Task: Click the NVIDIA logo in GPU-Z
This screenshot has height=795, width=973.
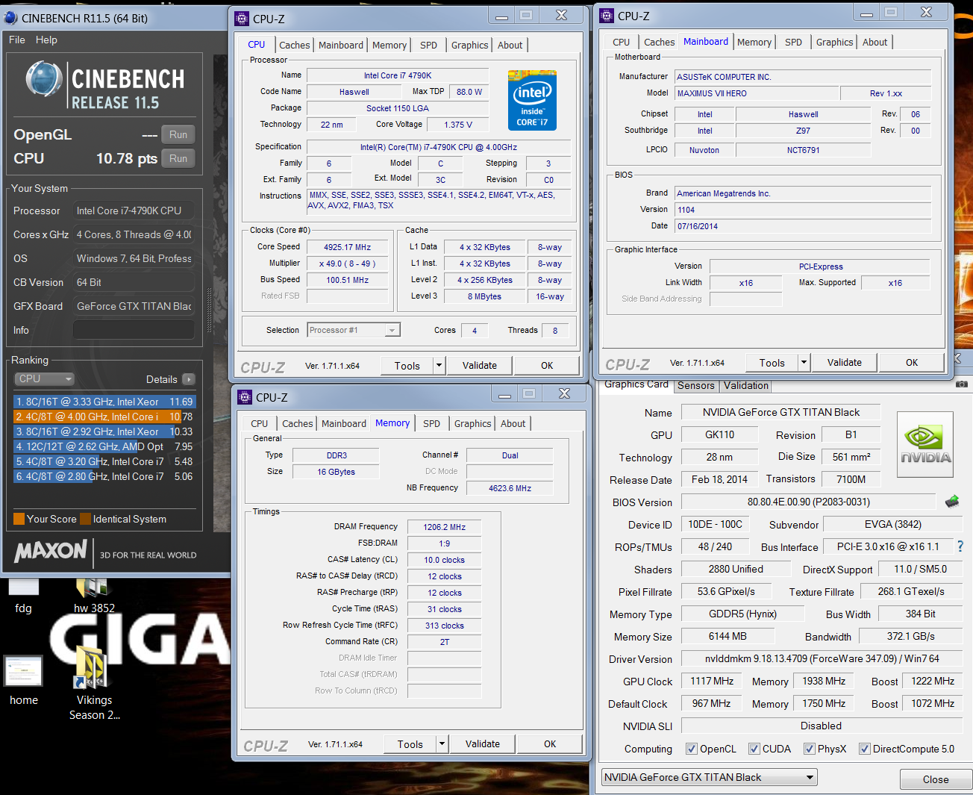Action: point(925,445)
